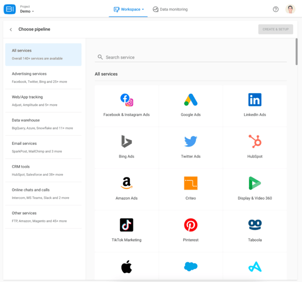Click the services list vertical scrollbar
This screenshot has height=282, width=302.
click(x=296, y=51)
